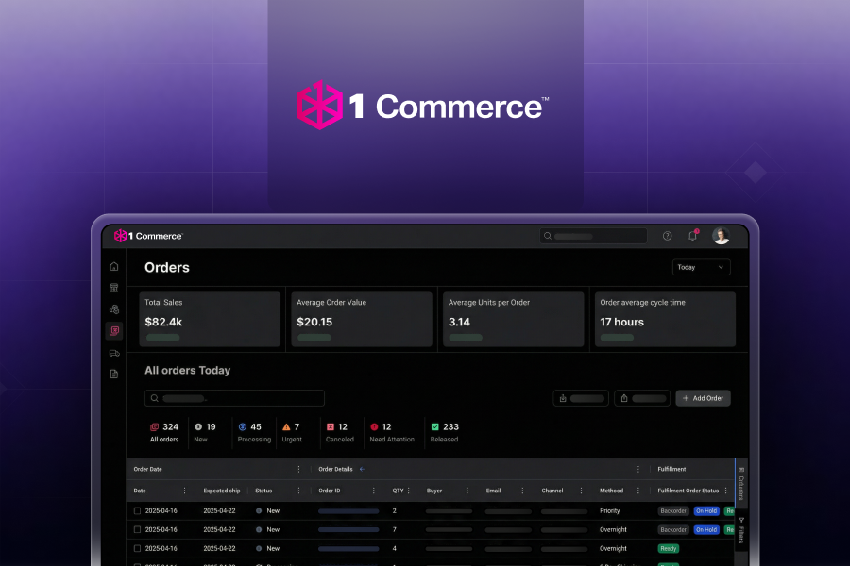Click the Priority method cell in the first row
The image size is (850, 566).
coord(610,510)
